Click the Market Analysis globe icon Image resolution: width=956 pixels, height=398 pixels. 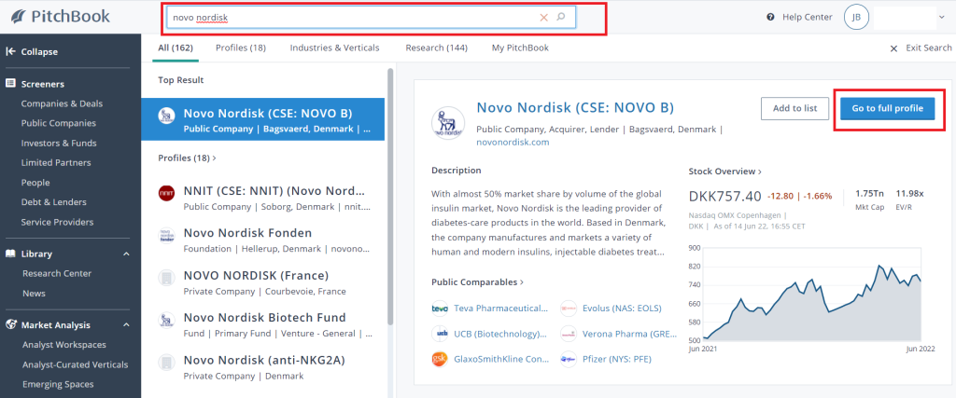pyautogui.click(x=10, y=324)
